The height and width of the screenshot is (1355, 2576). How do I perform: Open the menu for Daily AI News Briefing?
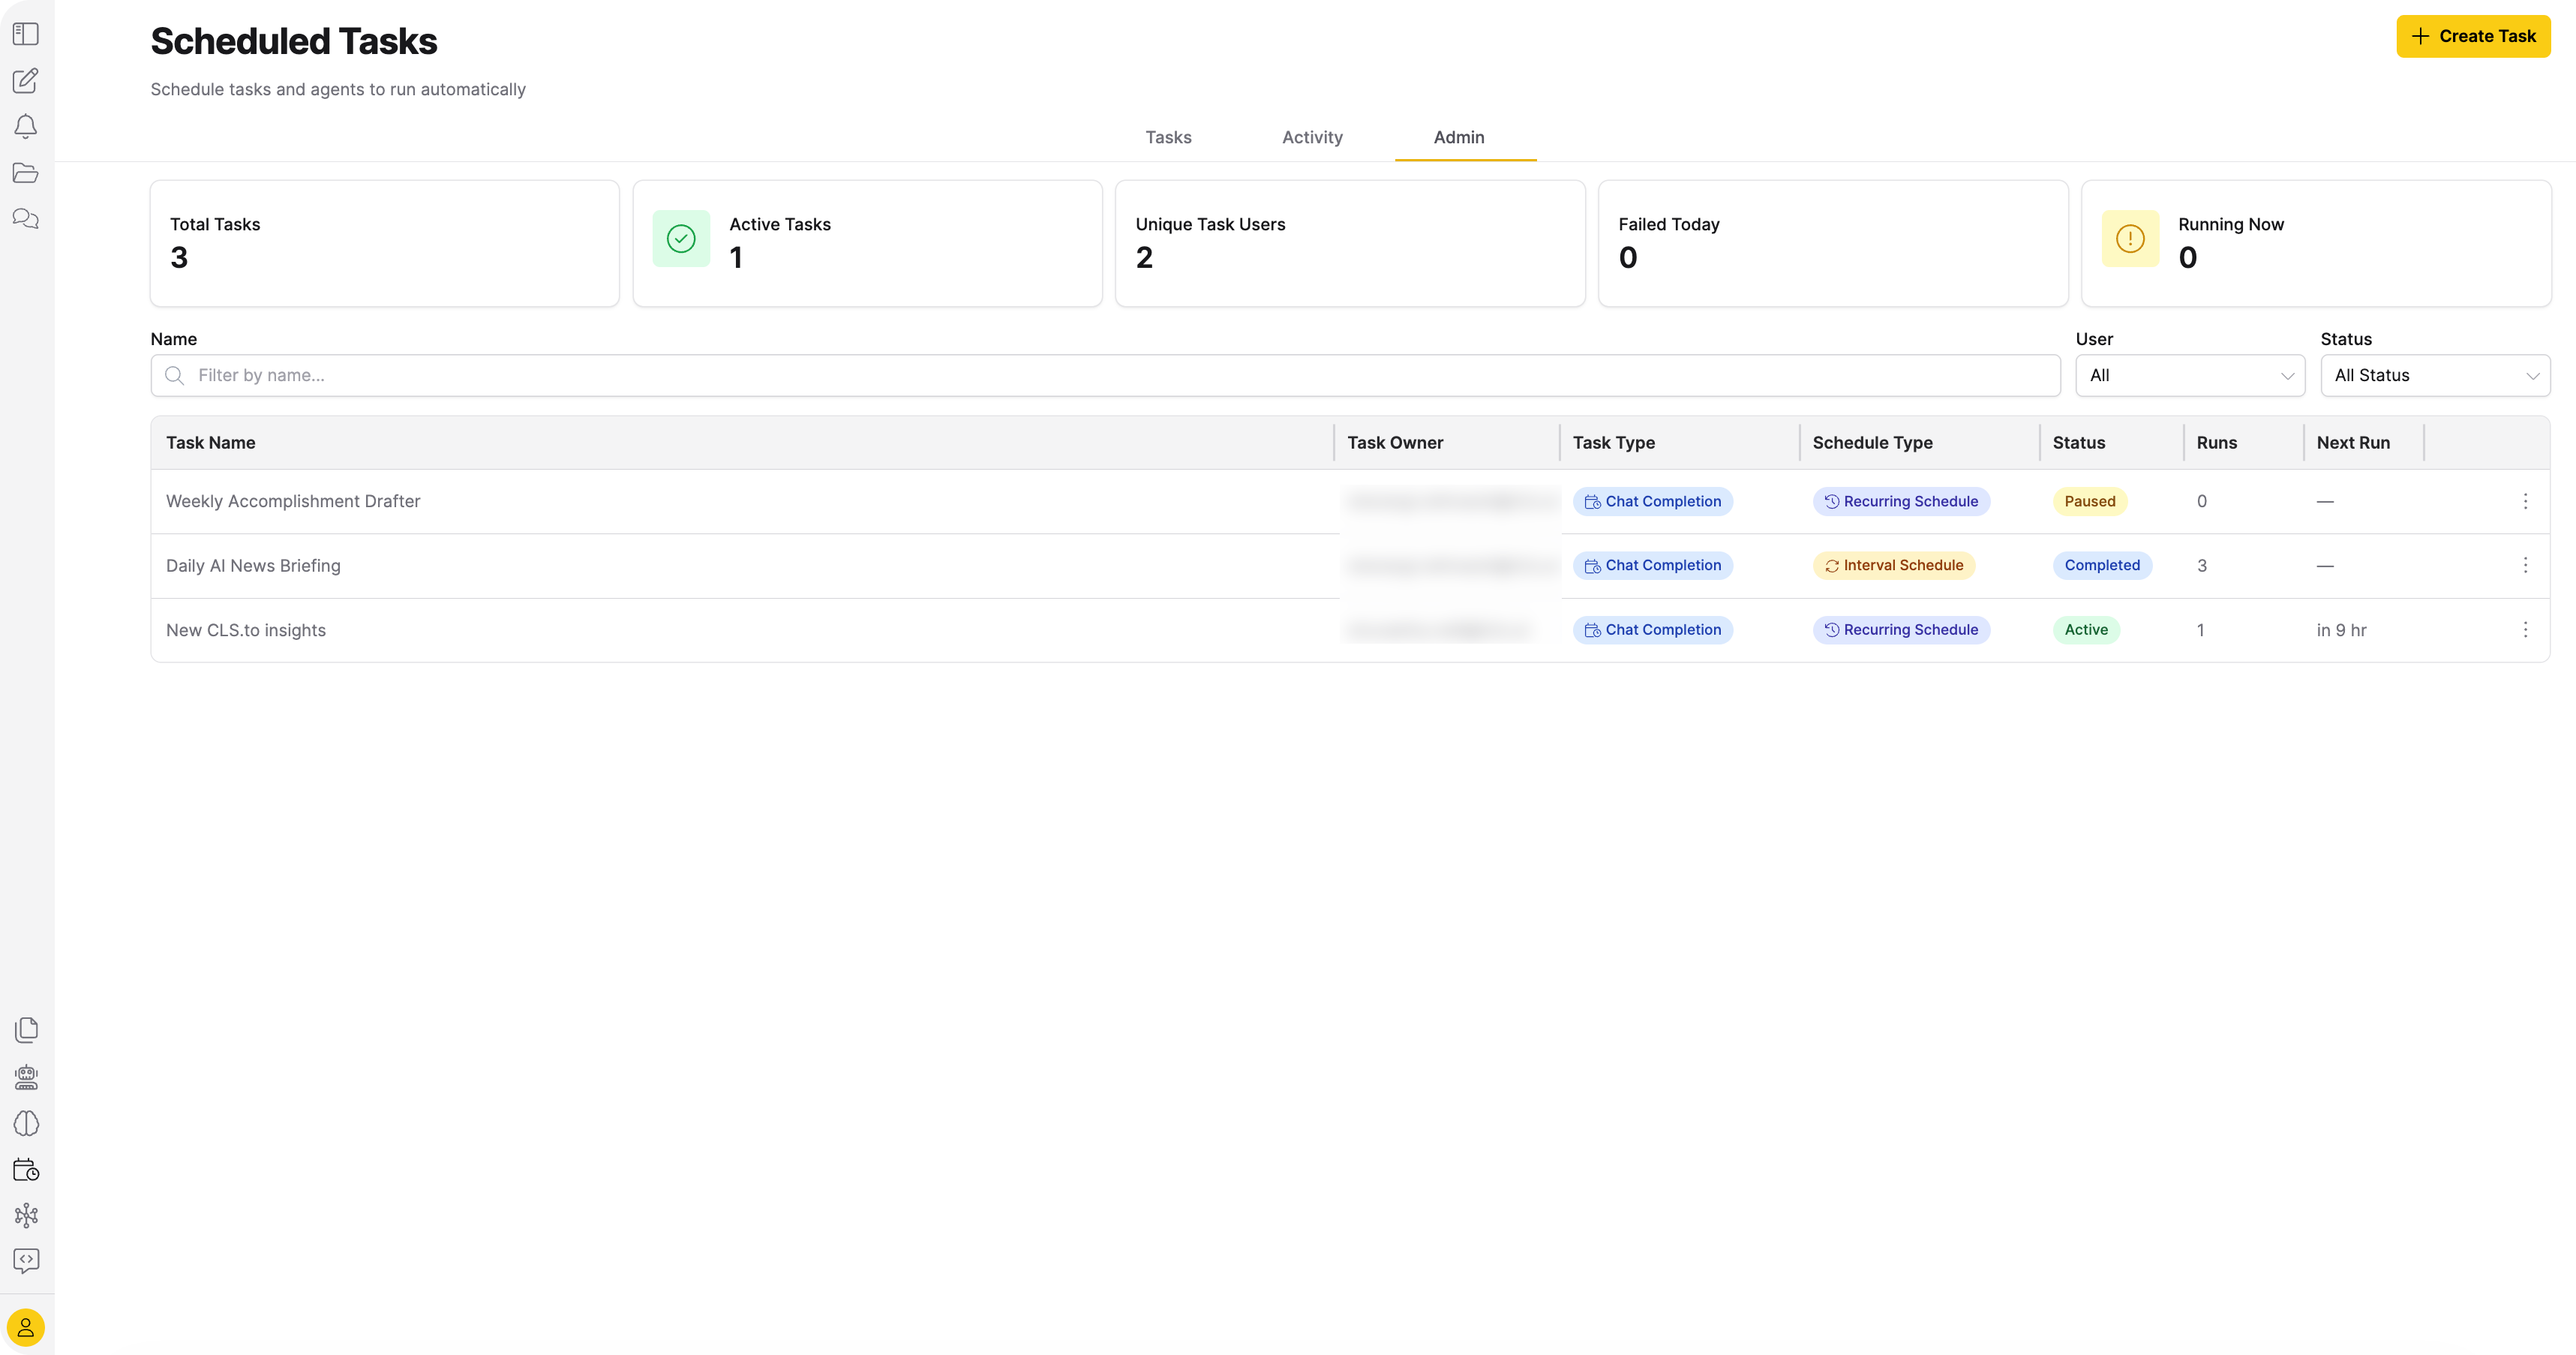click(2525, 565)
